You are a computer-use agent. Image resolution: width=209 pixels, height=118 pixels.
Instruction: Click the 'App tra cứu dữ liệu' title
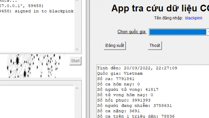(160, 8)
